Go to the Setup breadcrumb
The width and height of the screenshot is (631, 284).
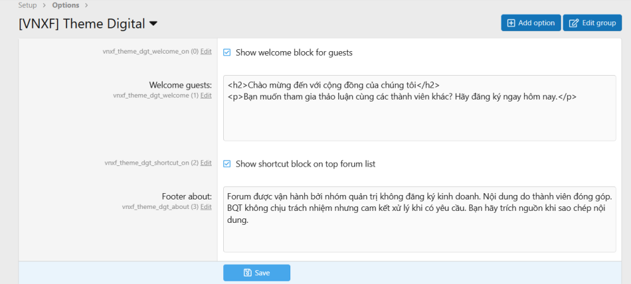click(x=28, y=5)
